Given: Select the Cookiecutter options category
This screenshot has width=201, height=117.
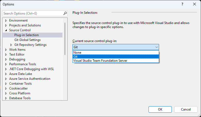Looking at the screenshot, I should click(x=18, y=88).
